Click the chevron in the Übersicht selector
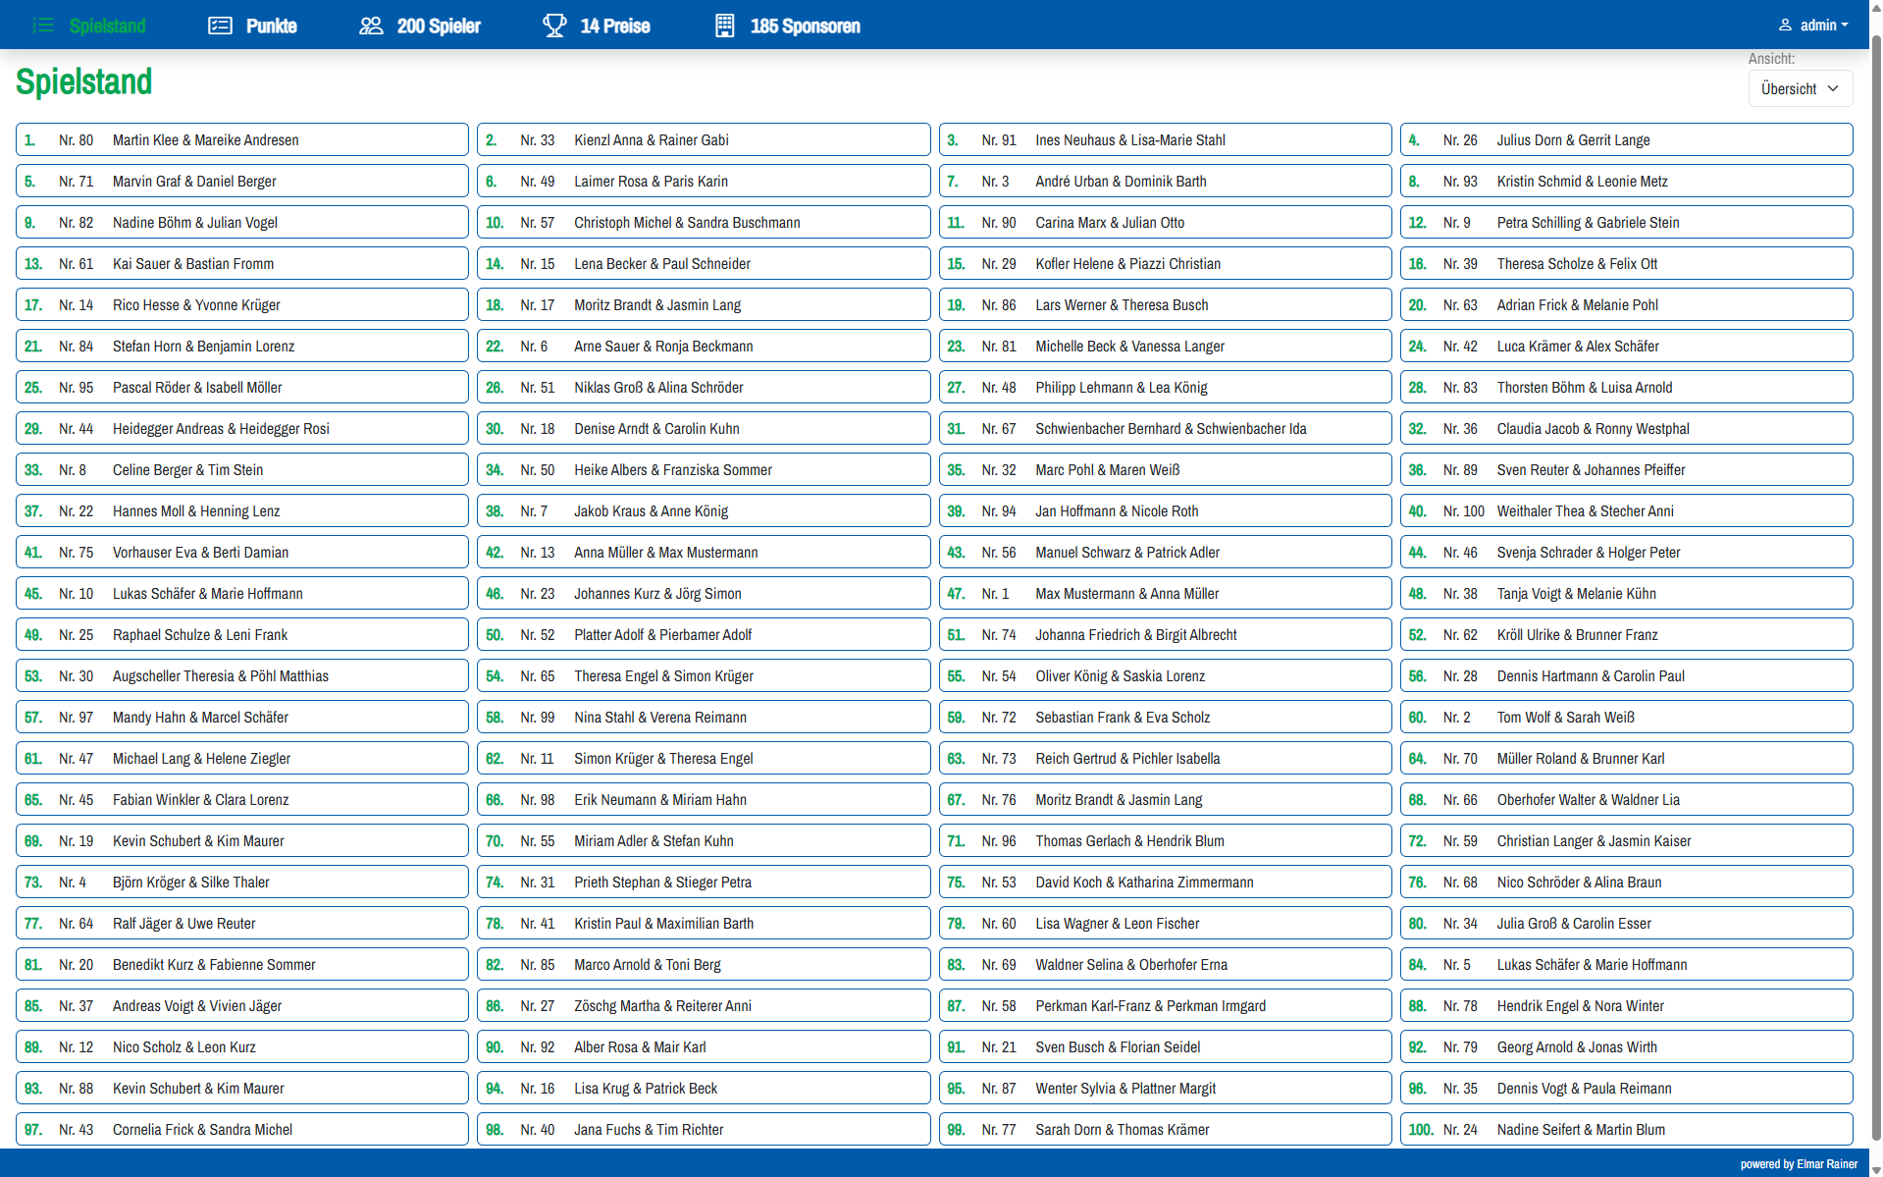Image resolution: width=1883 pixels, height=1177 pixels. tap(1832, 88)
